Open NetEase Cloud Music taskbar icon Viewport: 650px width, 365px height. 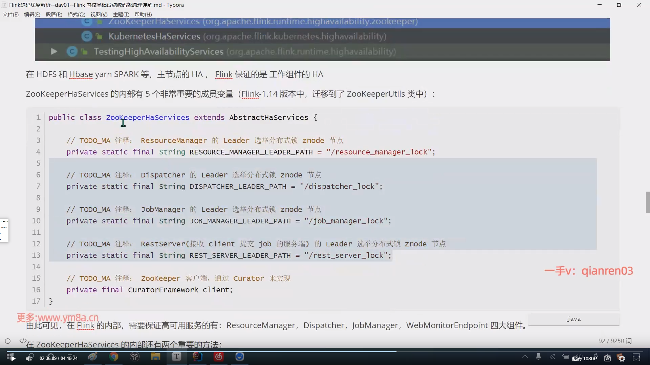[x=219, y=357]
